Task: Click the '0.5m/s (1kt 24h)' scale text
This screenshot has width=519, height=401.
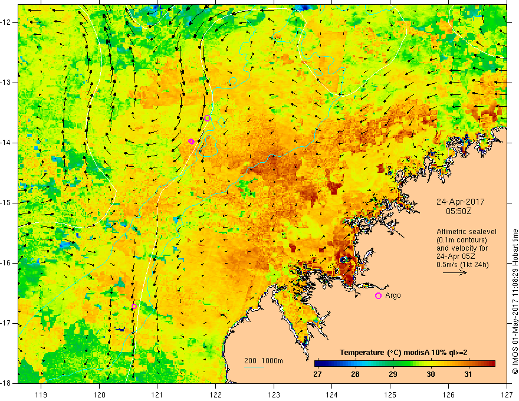Action: point(462,265)
